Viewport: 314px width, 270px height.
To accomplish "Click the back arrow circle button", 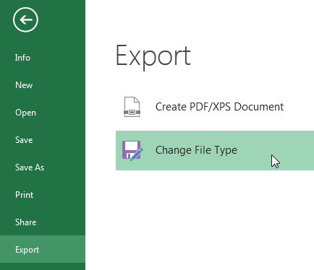I will click(x=25, y=19).
